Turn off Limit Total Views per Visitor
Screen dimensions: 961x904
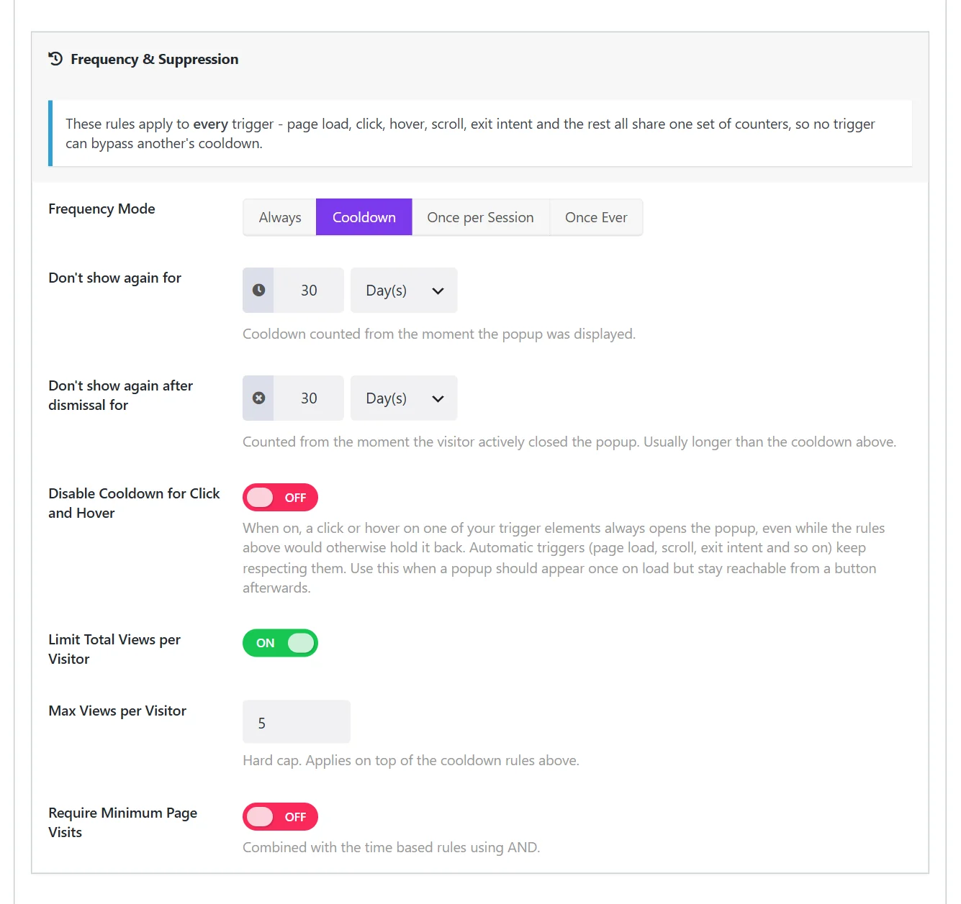(280, 643)
